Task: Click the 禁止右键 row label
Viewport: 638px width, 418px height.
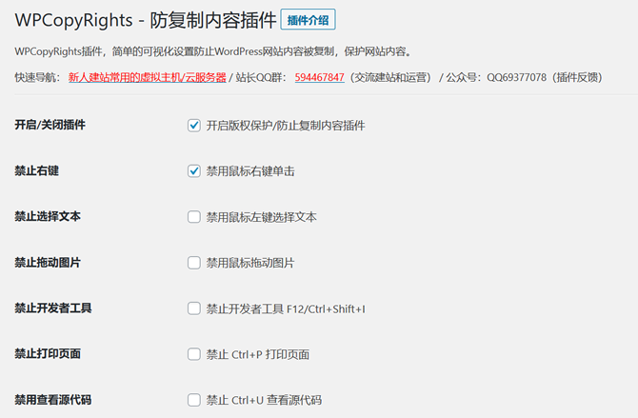Action: click(x=36, y=171)
